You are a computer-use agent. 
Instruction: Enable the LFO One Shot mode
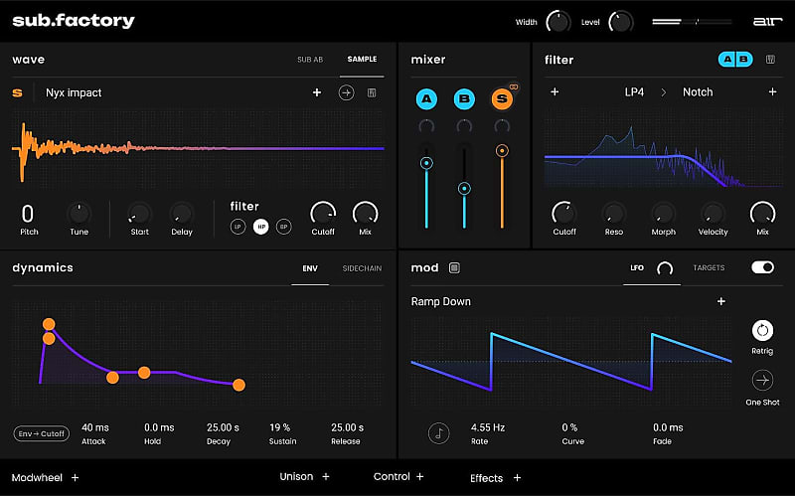[x=762, y=381]
